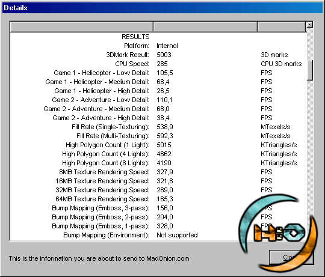The width and height of the screenshot is (325, 277).
Task: Select "32MB Texture Rendering Speed:" row
Action: 102,190
